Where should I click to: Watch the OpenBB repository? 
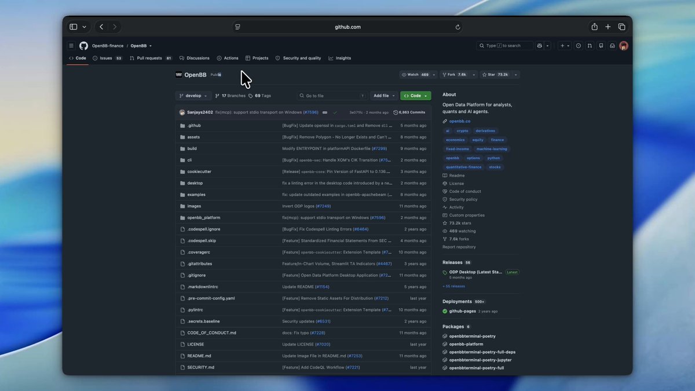(x=415, y=75)
